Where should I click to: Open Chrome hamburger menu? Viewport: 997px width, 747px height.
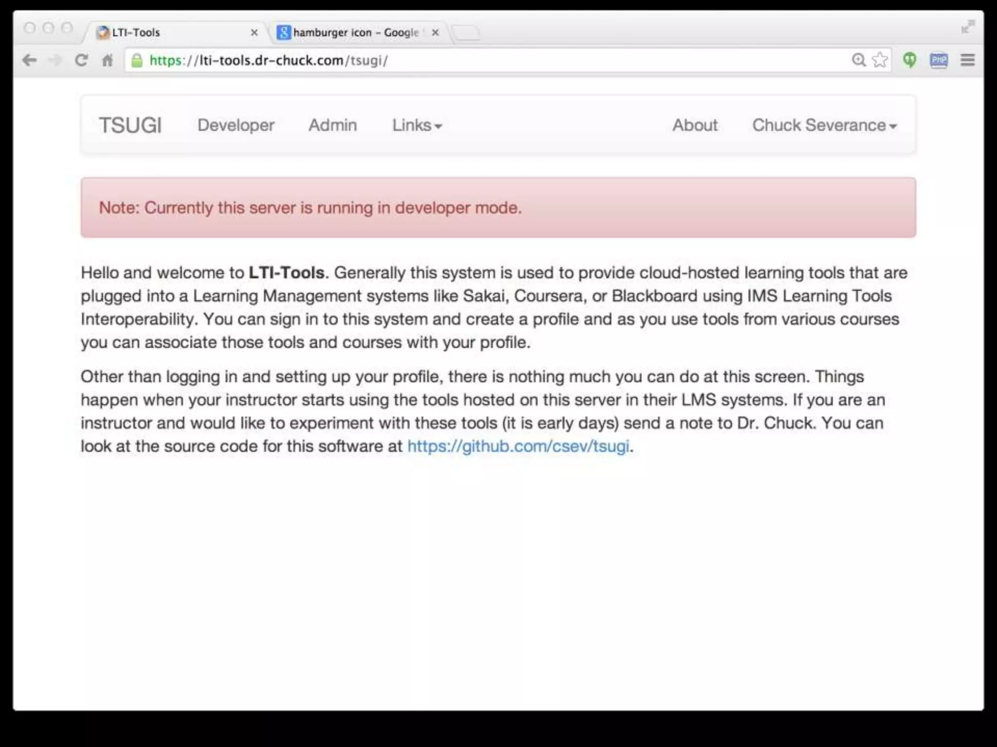(967, 60)
